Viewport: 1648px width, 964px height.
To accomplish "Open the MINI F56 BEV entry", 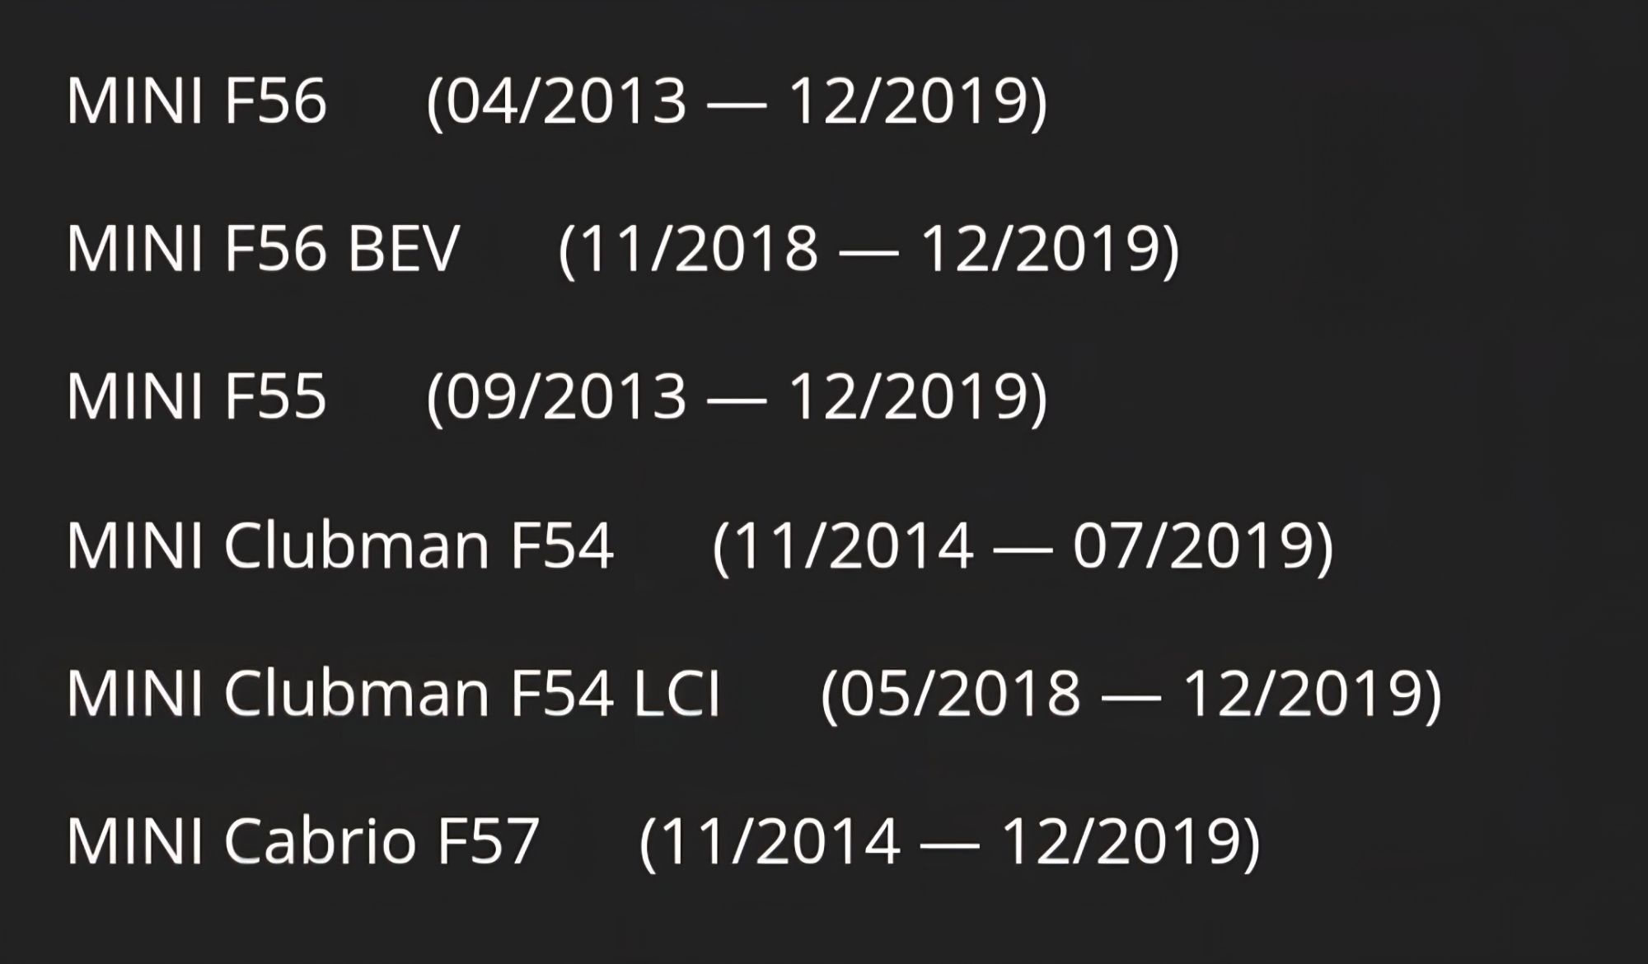I will click(x=262, y=249).
